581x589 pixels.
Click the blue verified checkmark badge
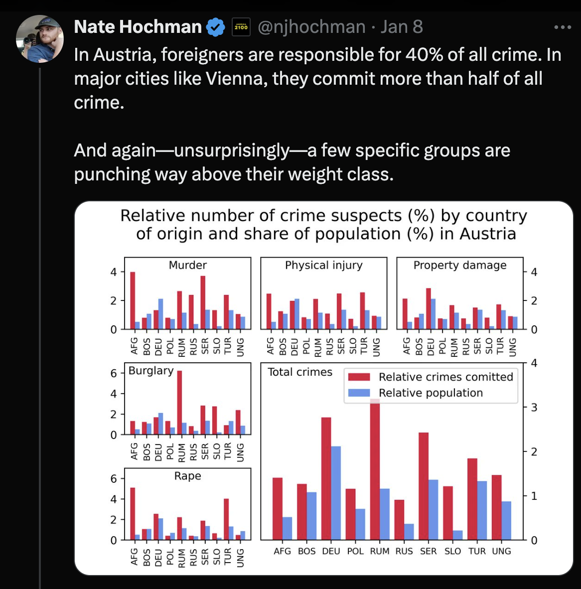pyautogui.click(x=216, y=27)
